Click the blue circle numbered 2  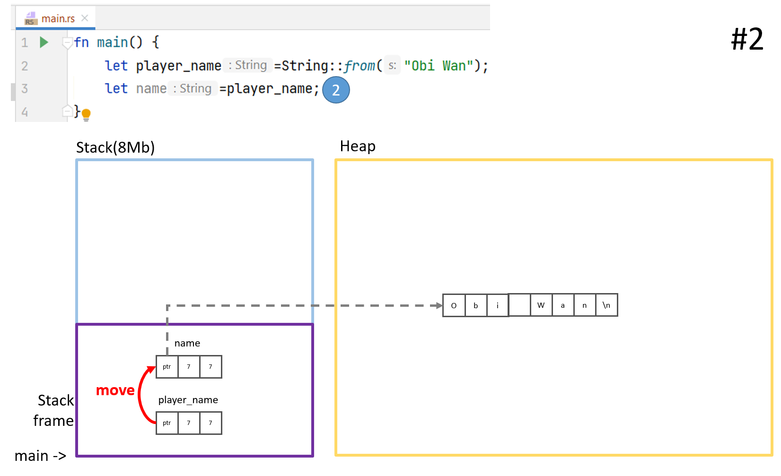click(x=335, y=90)
